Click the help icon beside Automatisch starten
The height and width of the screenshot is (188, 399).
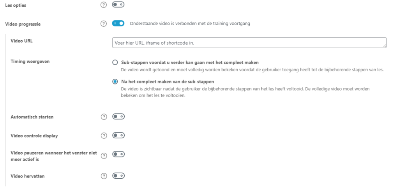103,116
